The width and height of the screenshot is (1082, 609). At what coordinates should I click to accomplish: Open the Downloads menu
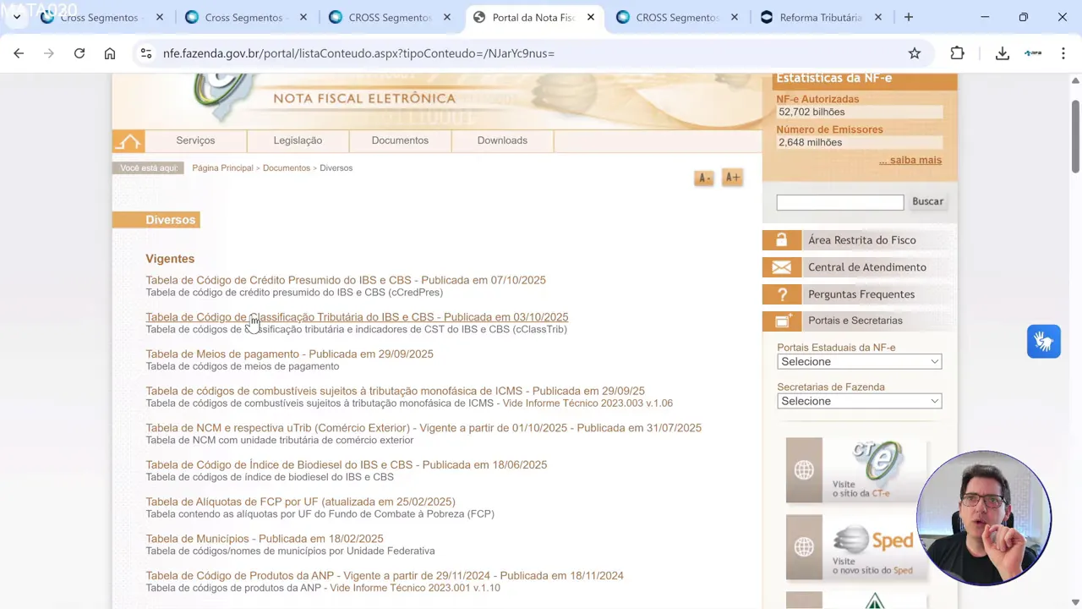point(502,140)
